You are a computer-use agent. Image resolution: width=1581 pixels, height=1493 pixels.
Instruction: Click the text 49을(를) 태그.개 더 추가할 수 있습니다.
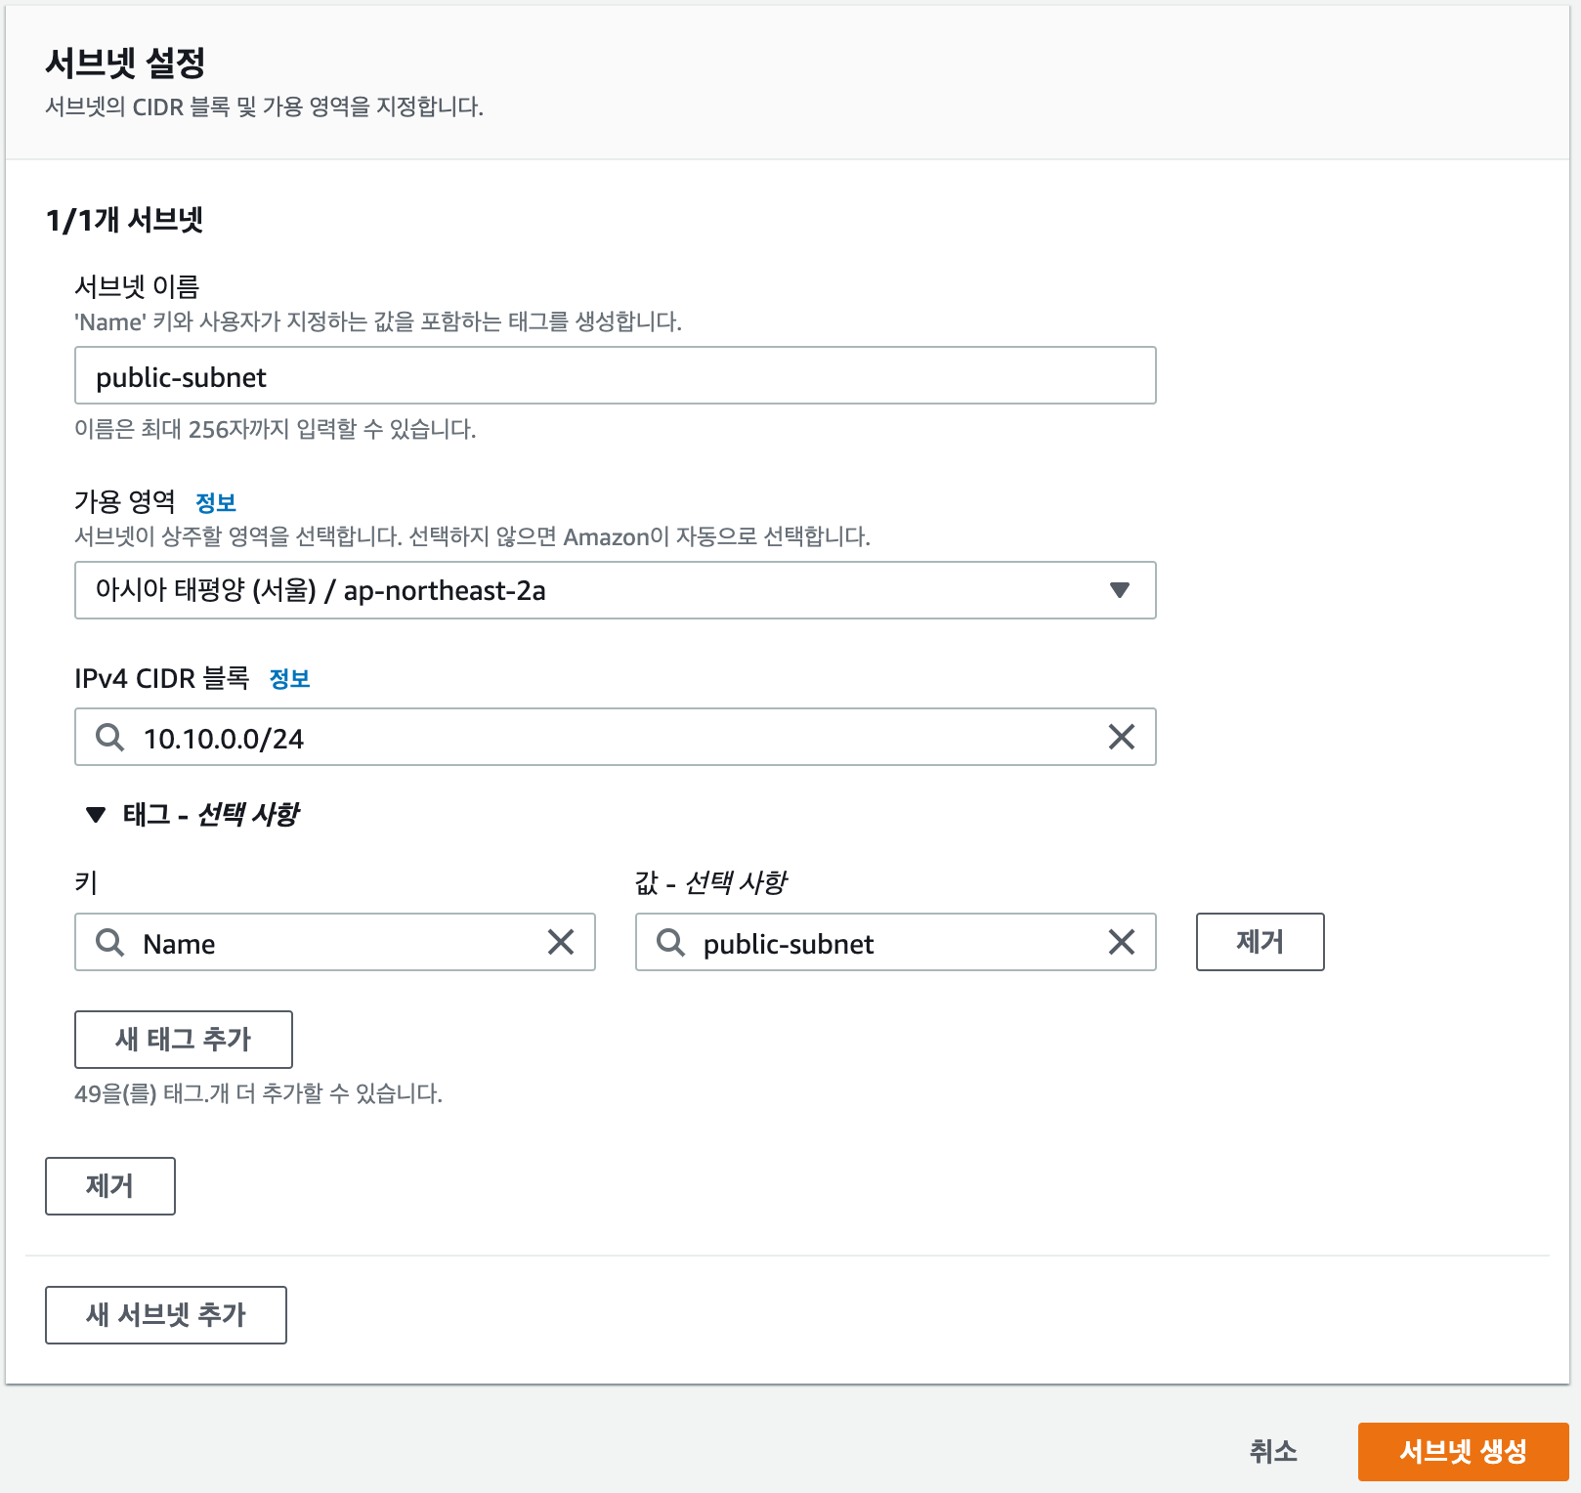point(259,1093)
